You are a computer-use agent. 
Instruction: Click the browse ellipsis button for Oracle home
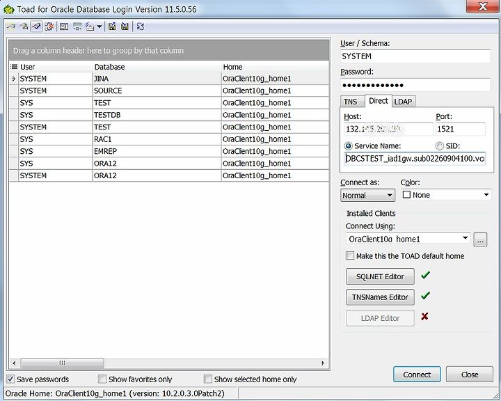click(480, 239)
